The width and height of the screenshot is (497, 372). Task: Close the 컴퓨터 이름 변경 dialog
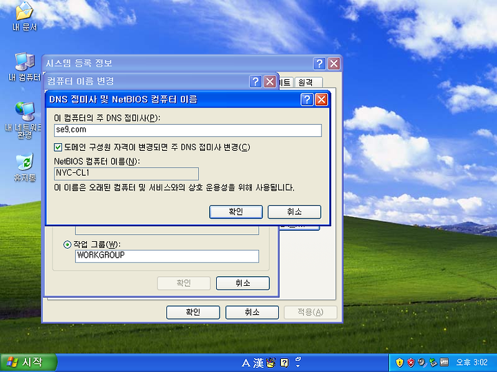point(270,82)
